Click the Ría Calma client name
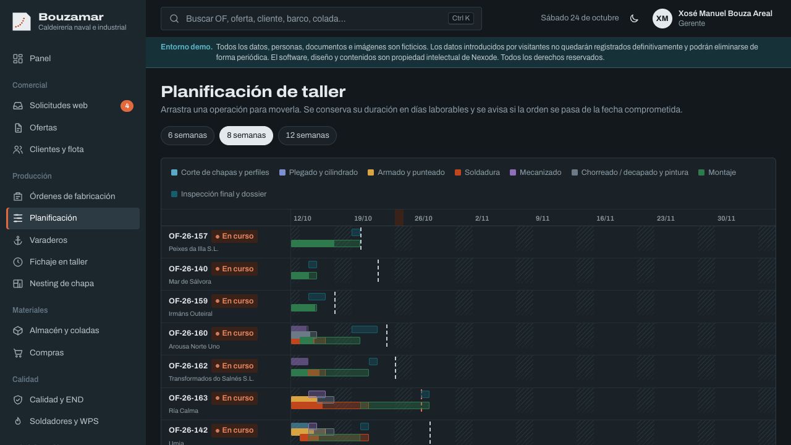This screenshot has height=445, width=791. pos(184,411)
